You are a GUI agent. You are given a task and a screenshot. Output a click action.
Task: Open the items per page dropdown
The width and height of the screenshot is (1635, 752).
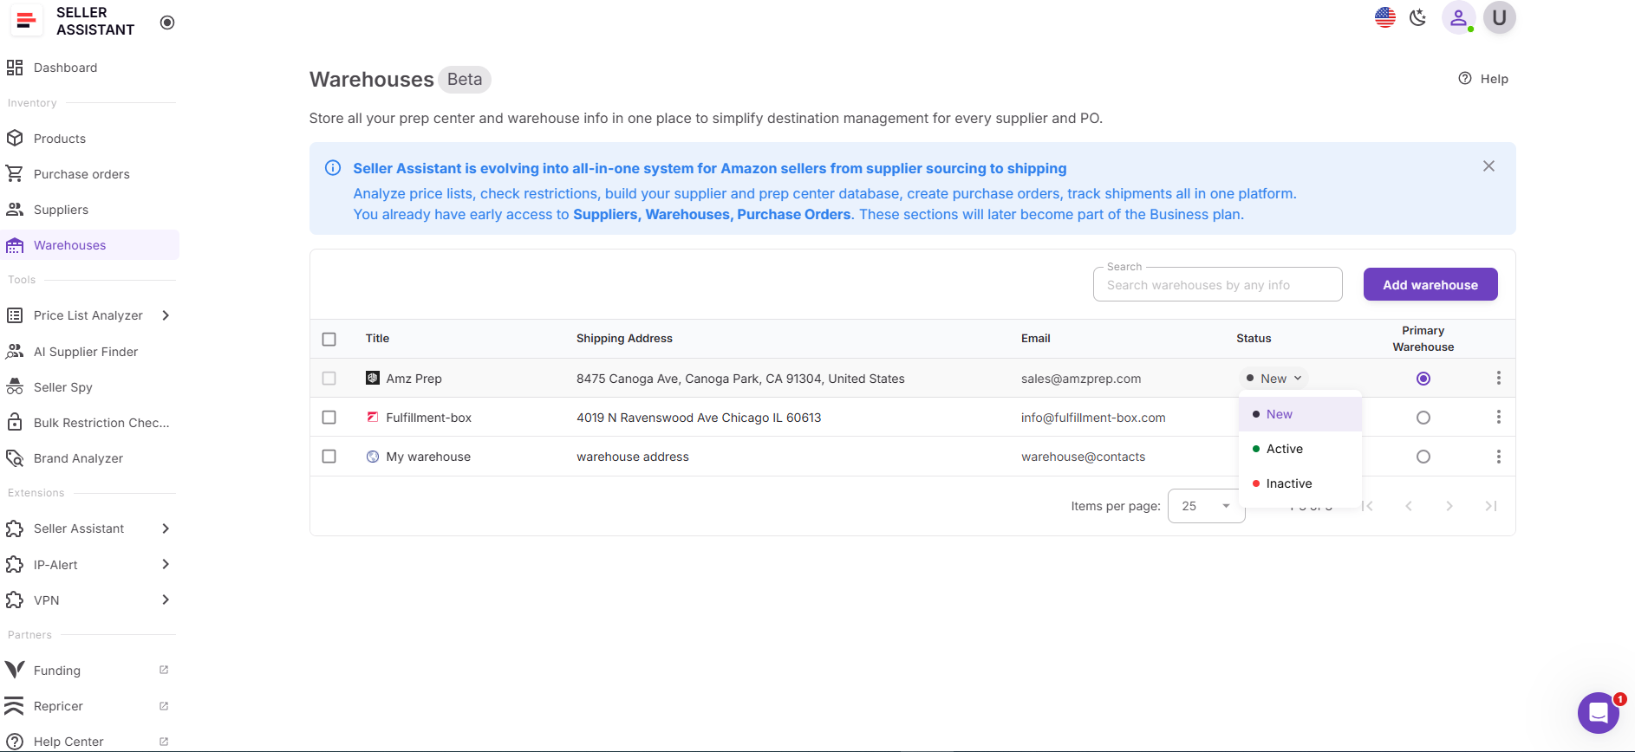(1206, 506)
